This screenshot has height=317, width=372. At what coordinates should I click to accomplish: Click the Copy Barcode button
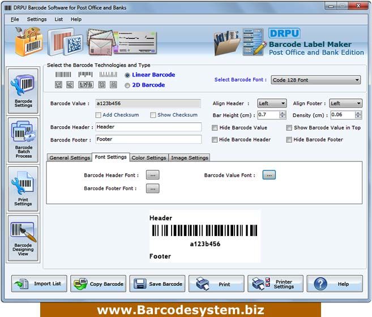[x=98, y=284]
